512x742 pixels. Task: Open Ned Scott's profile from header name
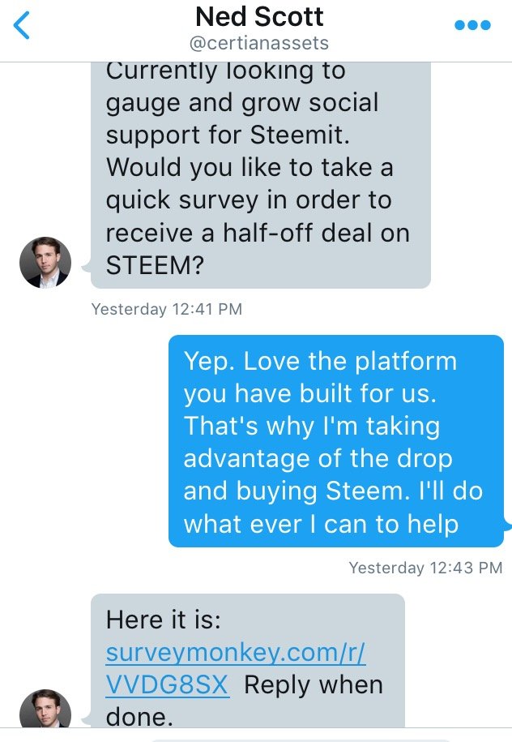tap(259, 17)
